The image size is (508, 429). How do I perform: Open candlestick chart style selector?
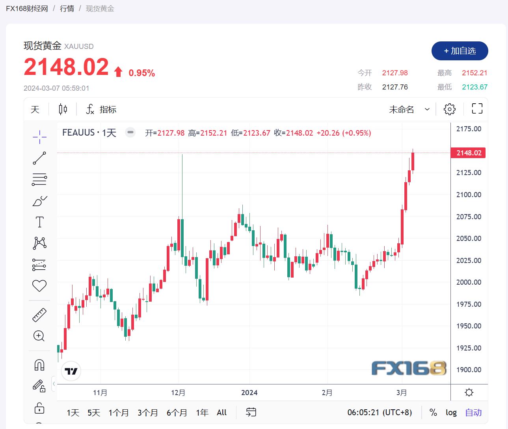(x=63, y=109)
